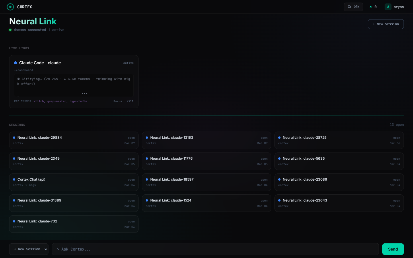Click the stitch skill tag
Image resolution: width=413 pixels, height=258 pixels.
pyautogui.click(x=39, y=101)
